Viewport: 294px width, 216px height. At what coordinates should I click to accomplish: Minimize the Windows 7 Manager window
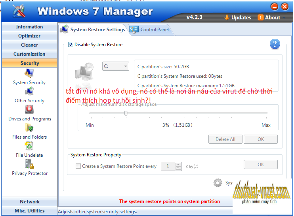coord(274,7)
